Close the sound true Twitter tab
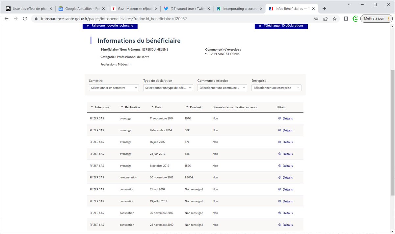Screen dimensions: 395x234 [x=208, y=9]
